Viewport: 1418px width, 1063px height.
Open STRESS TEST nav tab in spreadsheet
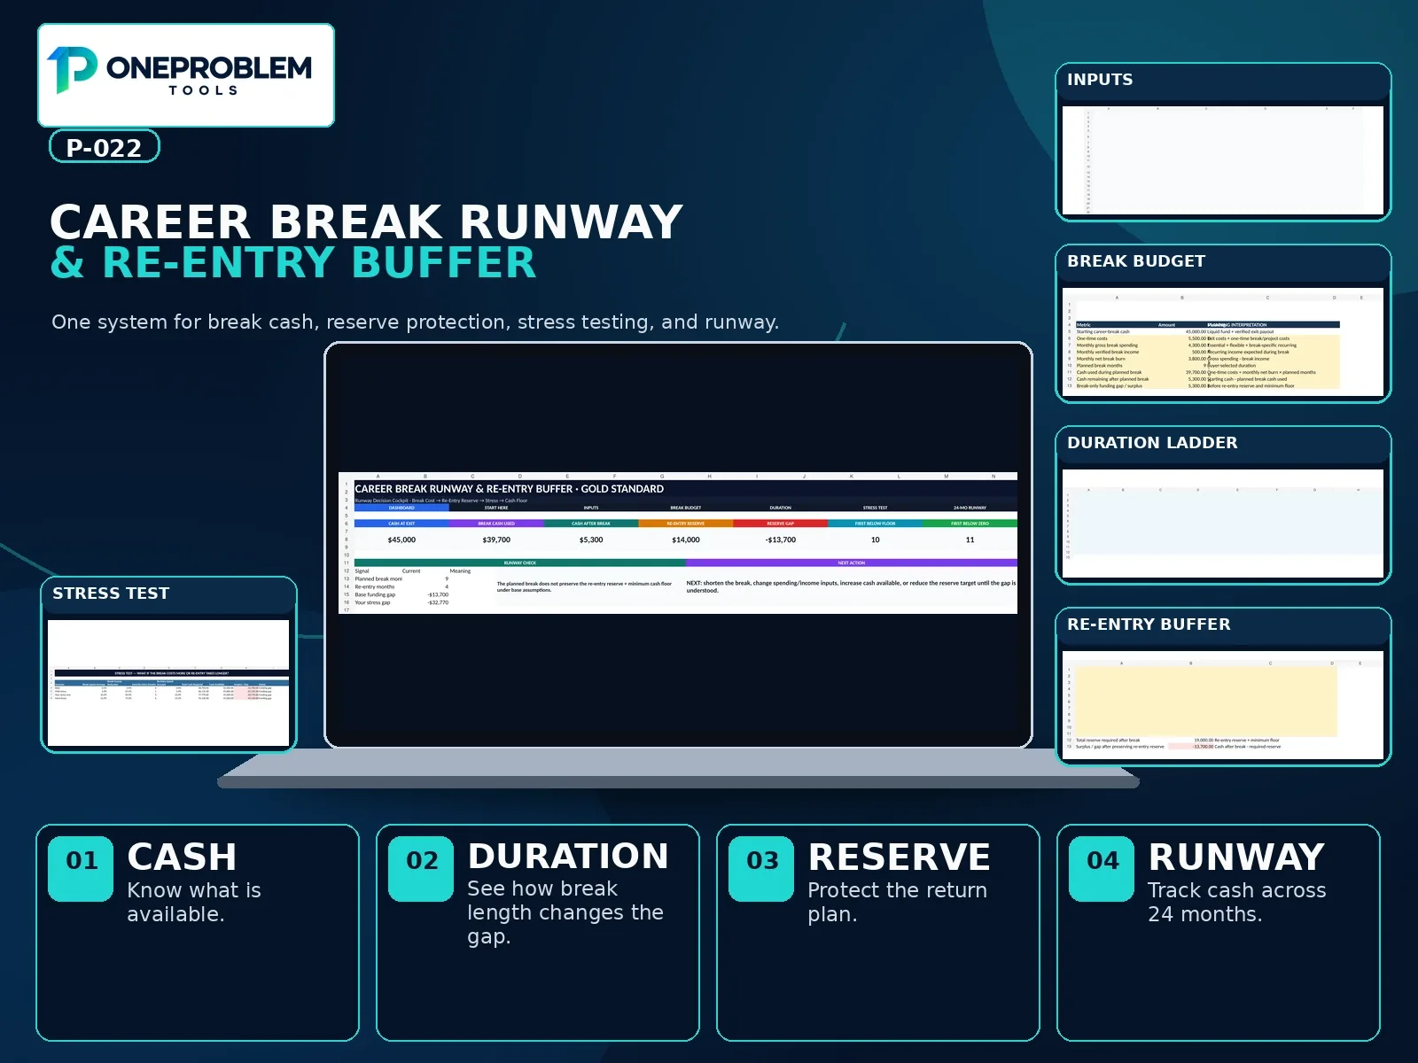(x=876, y=508)
